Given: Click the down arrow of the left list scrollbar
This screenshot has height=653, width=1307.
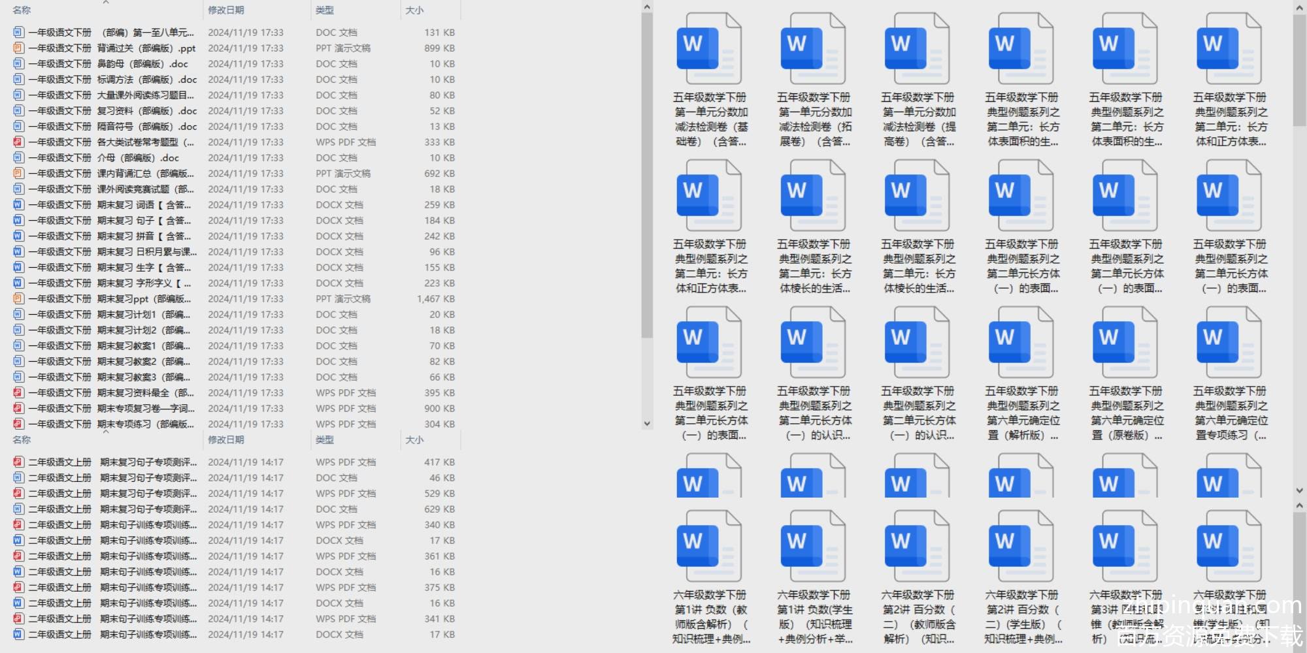Looking at the screenshot, I should click(x=647, y=423).
